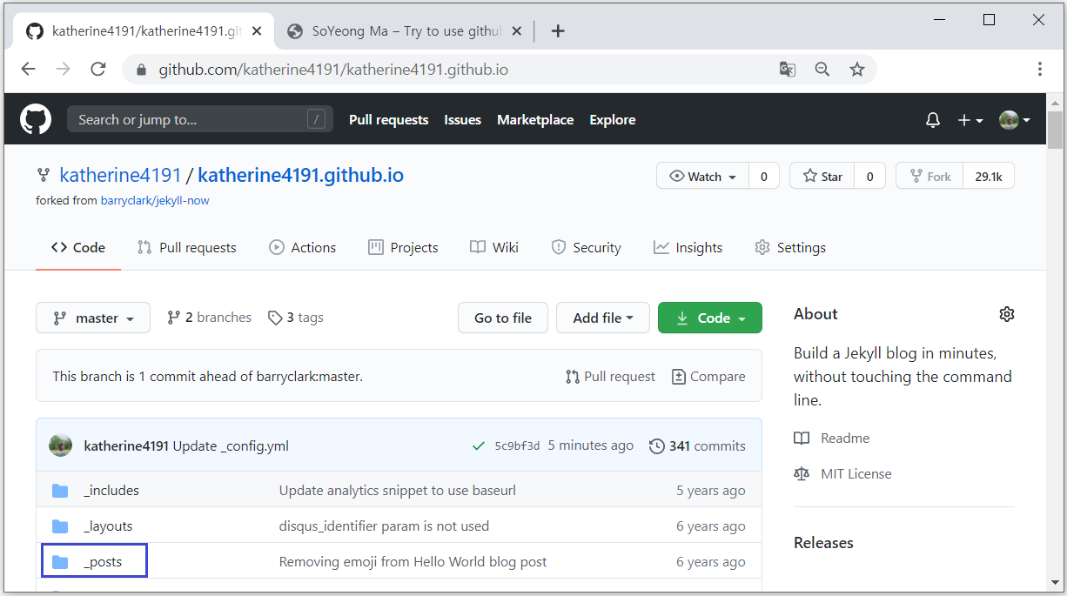
Task: Click the watchers count 0
Action: point(763,176)
